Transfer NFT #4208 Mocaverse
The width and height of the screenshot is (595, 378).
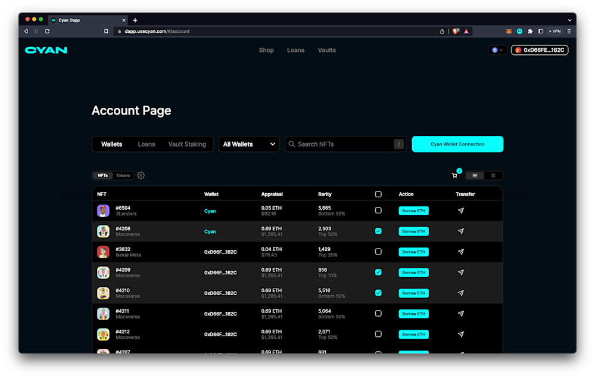coord(460,231)
